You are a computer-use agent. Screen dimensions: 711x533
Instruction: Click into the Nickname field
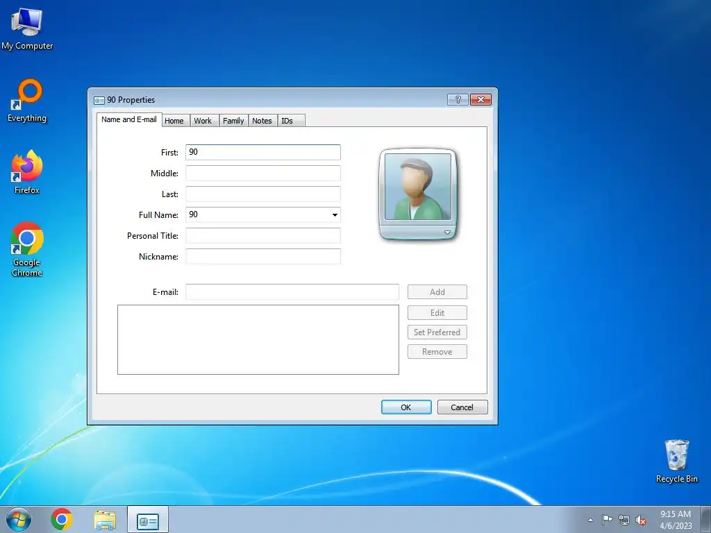pyautogui.click(x=263, y=257)
